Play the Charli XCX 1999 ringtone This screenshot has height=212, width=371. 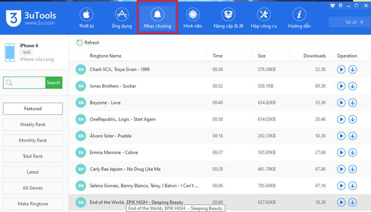pyautogui.click(x=341, y=69)
